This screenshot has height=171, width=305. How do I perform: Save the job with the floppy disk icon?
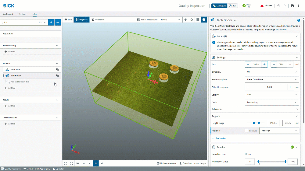pos(292,5)
